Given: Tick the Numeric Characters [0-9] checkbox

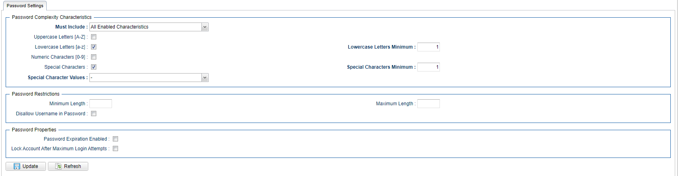Looking at the screenshot, I should [x=93, y=57].
